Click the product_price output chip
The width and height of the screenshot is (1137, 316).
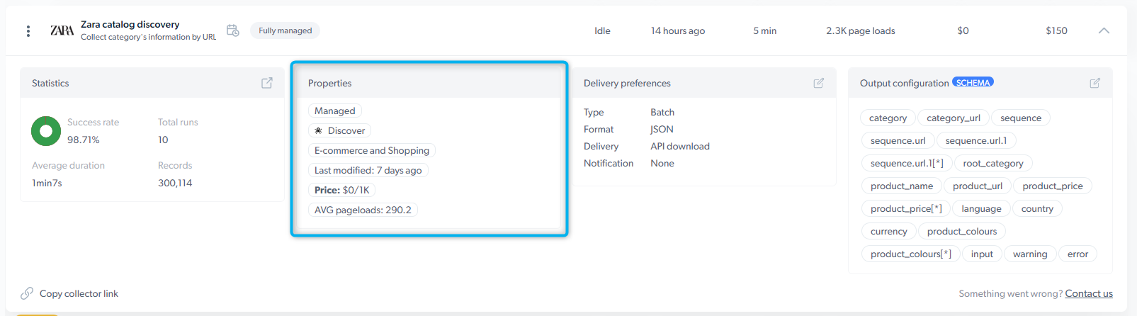pyautogui.click(x=1053, y=186)
